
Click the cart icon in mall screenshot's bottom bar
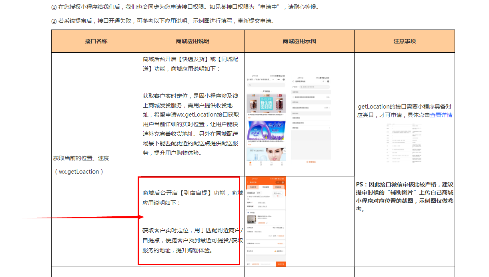coord(271,163)
